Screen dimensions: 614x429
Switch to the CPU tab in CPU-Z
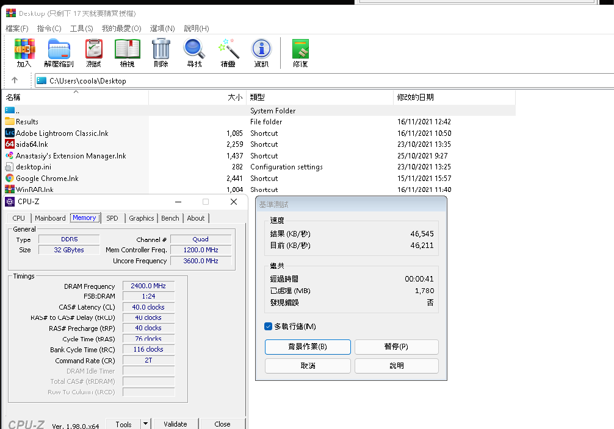click(x=18, y=218)
